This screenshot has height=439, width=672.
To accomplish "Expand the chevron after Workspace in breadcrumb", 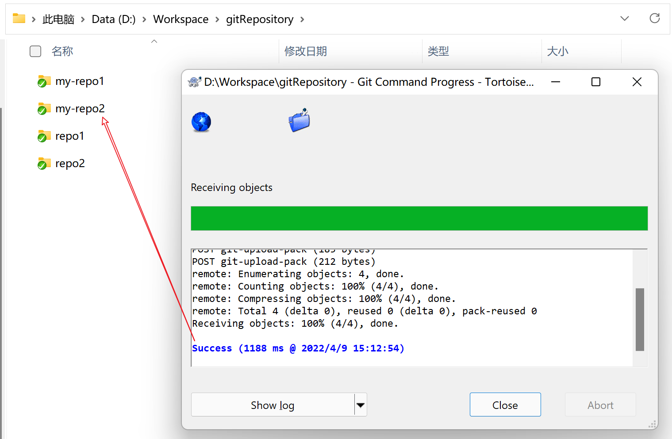I will (x=217, y=19).
